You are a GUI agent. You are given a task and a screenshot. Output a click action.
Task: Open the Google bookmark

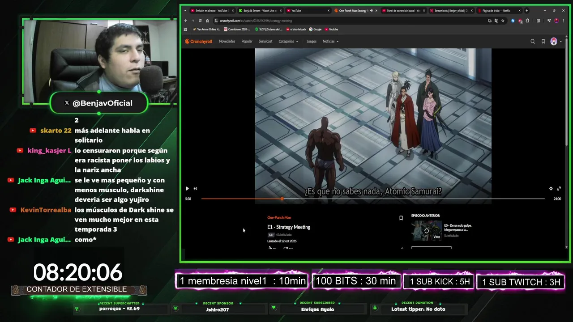click(315, 29)
